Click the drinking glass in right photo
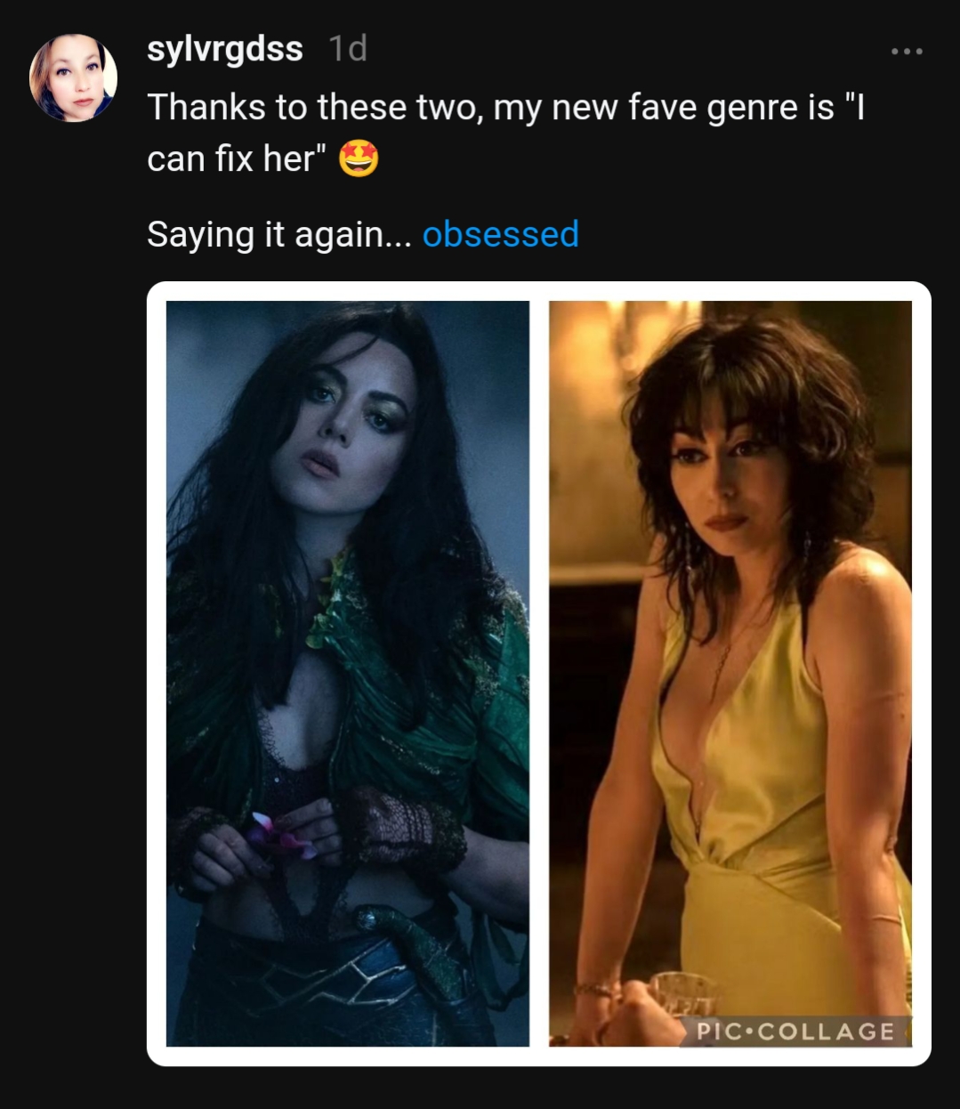The image size is (960, 1109). (683, 992)
